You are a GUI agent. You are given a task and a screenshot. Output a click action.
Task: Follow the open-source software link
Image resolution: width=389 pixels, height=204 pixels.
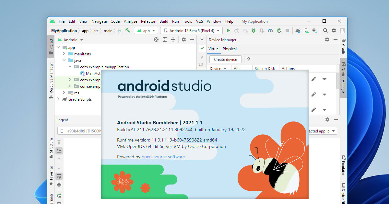[163, 157]
